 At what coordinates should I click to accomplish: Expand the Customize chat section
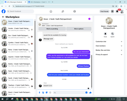pyautogui.click(x=109, y=41)
